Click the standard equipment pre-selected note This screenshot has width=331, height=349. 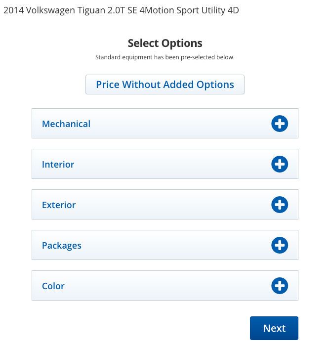coord(165,57)
